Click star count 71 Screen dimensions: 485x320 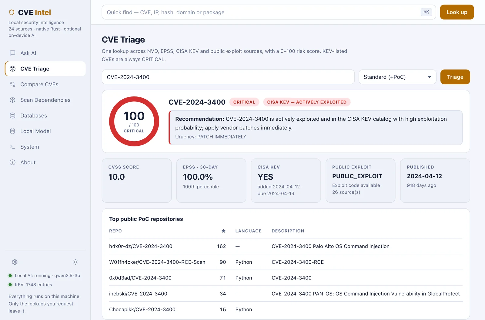click(x=223, y=278)
